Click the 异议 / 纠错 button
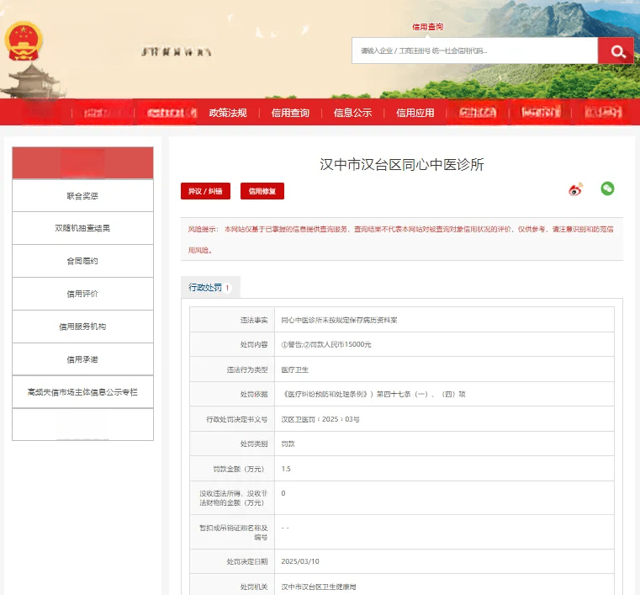 (205, 191)
